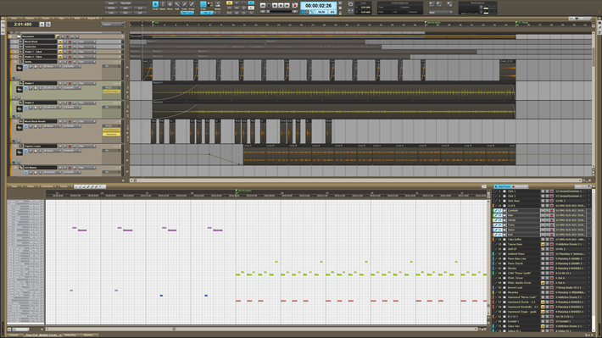Screen dimensions: 602x338
Task: Arm the transport Record button
Action: 295,5
